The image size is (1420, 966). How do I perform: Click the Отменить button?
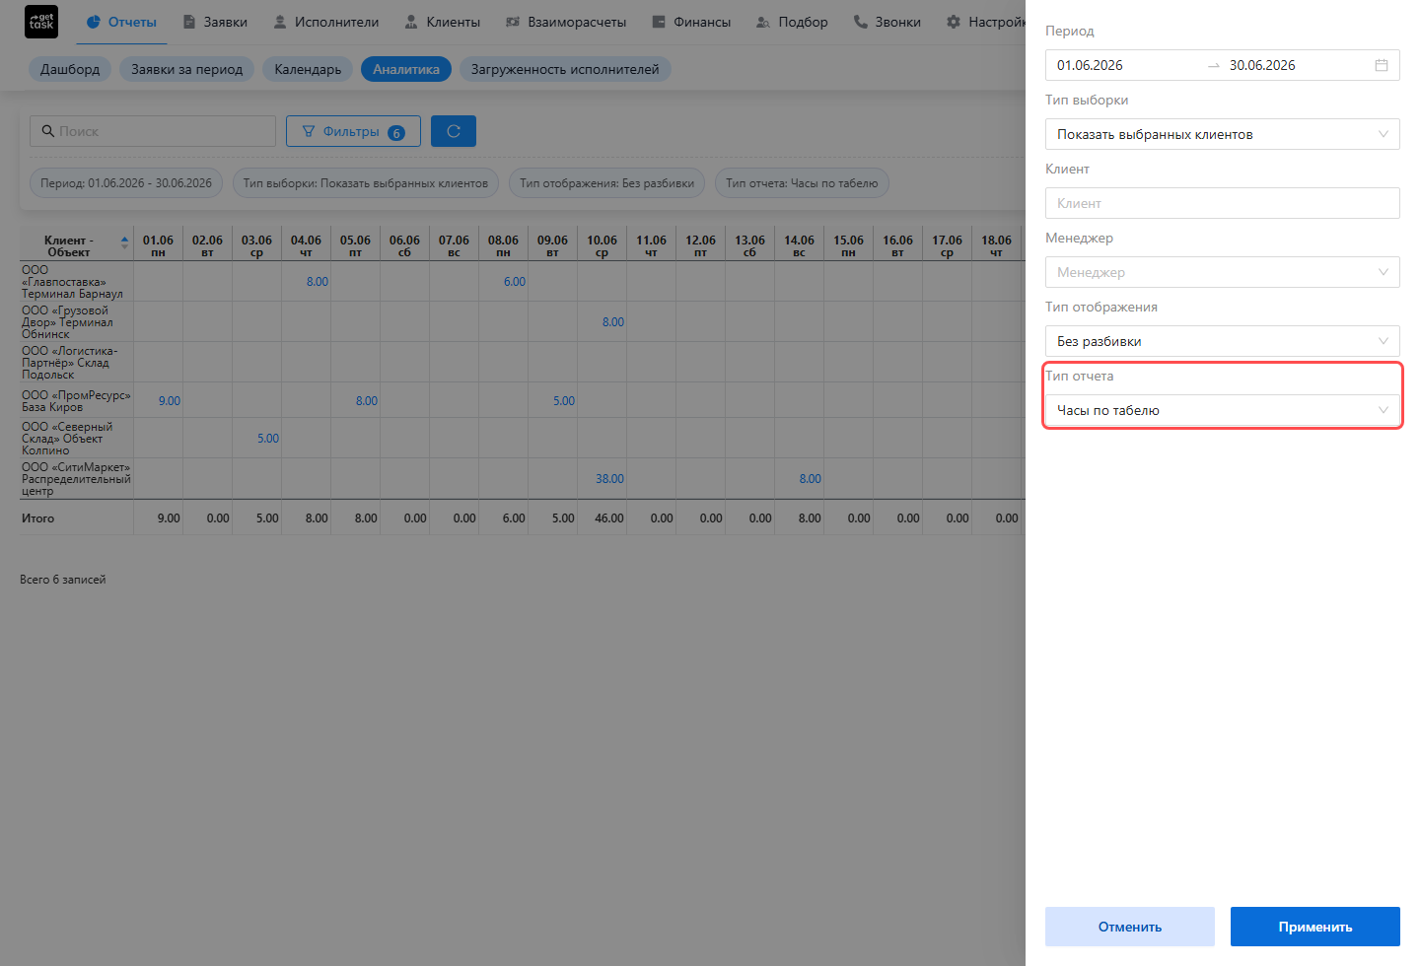coord(1130,927)
